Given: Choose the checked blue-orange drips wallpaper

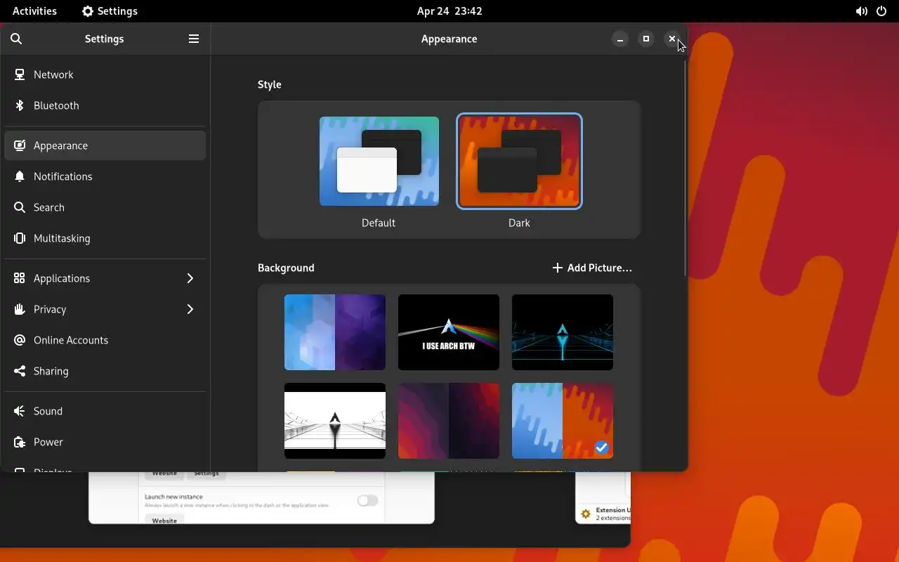Looking at the screenshot, I should point(563,421).
